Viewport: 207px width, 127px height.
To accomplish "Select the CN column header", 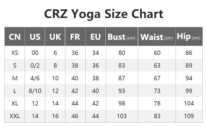I will click(x=15, y=37).
